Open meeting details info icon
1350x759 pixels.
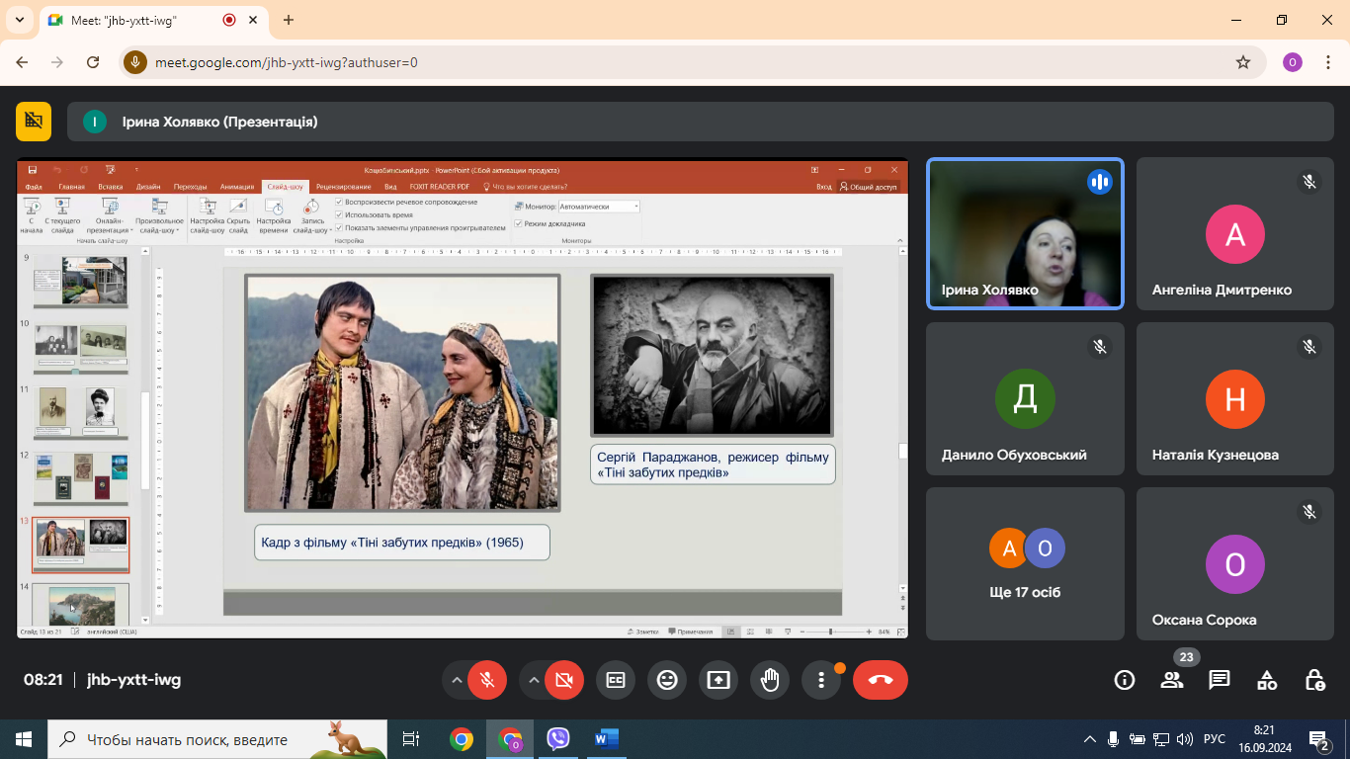(1125, 680)
